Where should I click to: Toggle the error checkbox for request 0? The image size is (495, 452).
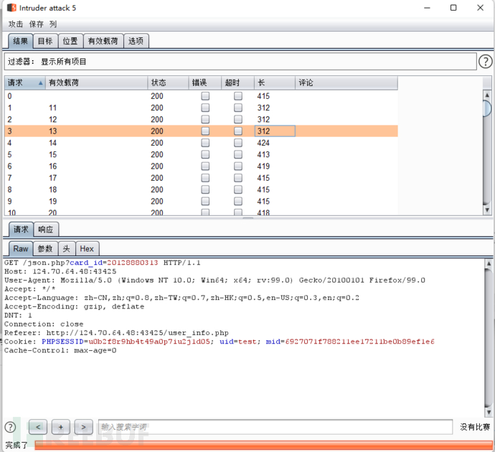click(x=205, y=96)
